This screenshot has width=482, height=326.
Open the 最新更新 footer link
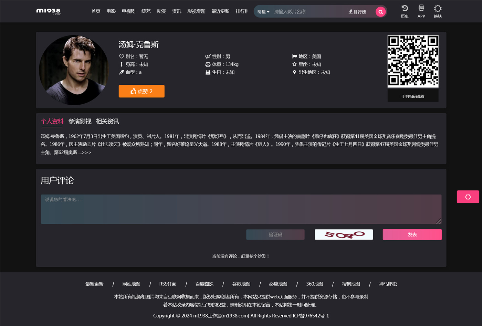94,284
